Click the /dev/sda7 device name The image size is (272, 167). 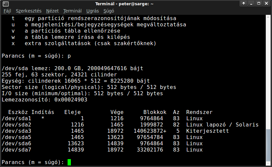[x=16, y=150]
